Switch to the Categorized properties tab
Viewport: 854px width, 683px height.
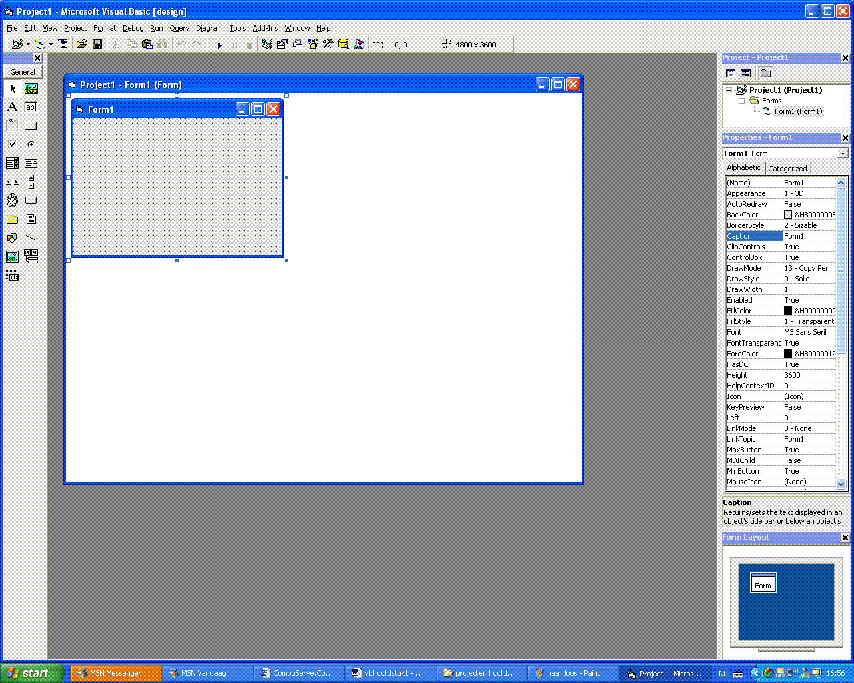point(787,169)
